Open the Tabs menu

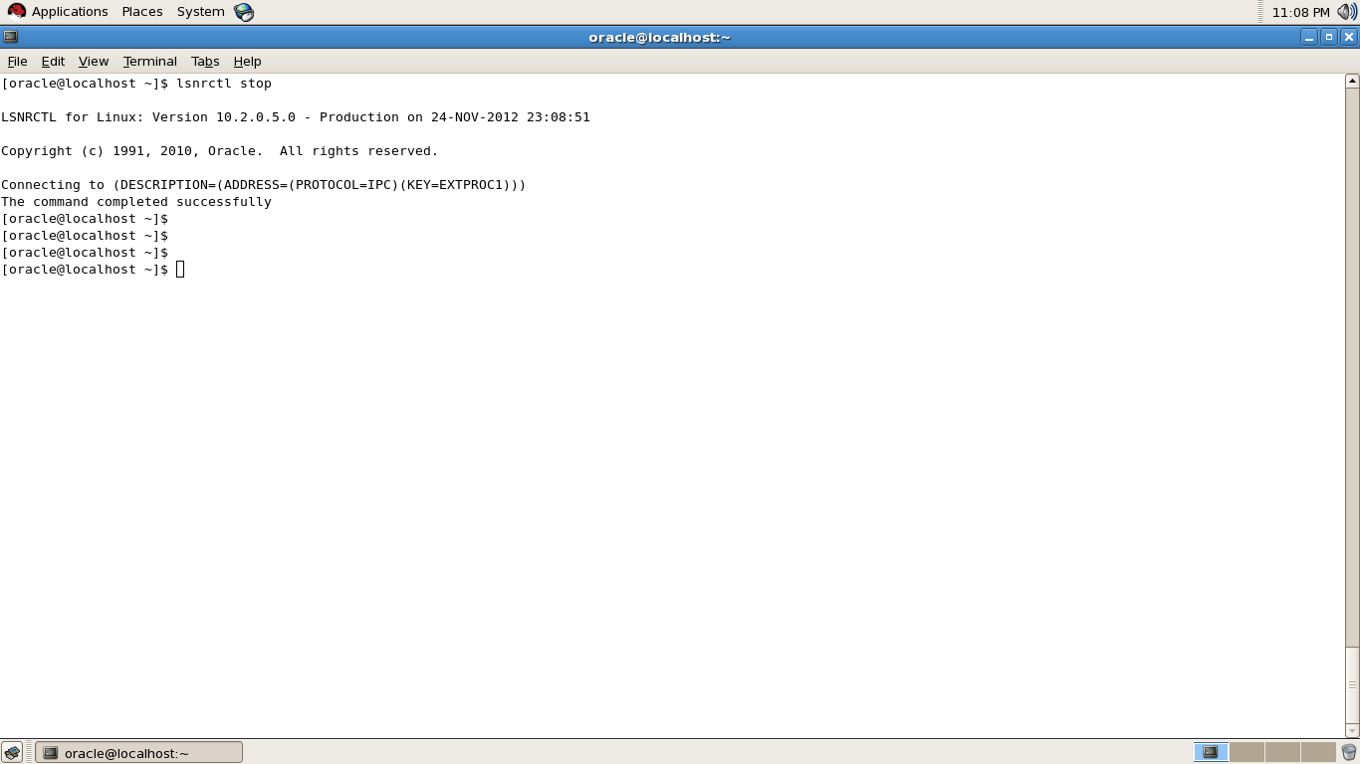[205, 61]
